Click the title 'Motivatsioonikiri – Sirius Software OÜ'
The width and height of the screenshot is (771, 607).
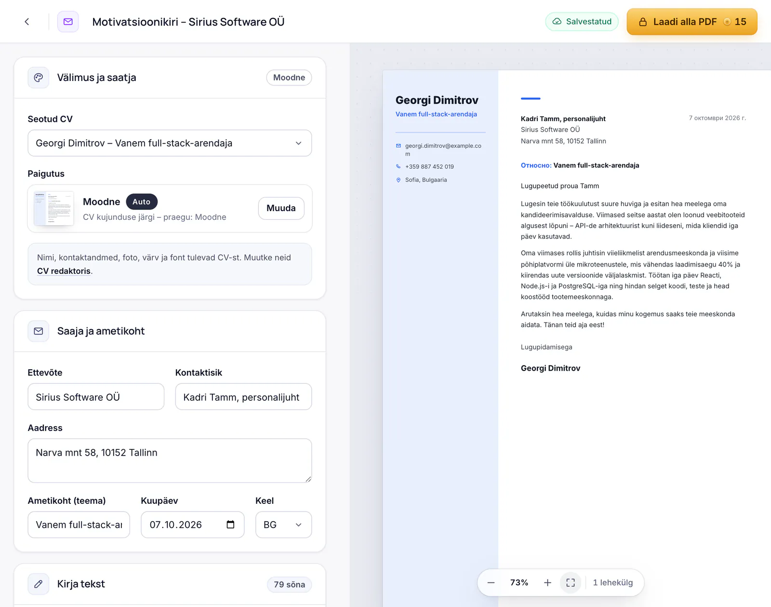[188, 22]
